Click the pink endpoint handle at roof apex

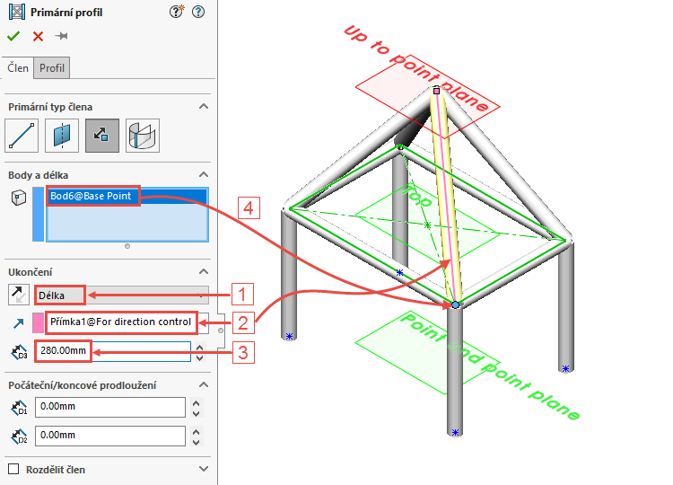tap(436, 91)
